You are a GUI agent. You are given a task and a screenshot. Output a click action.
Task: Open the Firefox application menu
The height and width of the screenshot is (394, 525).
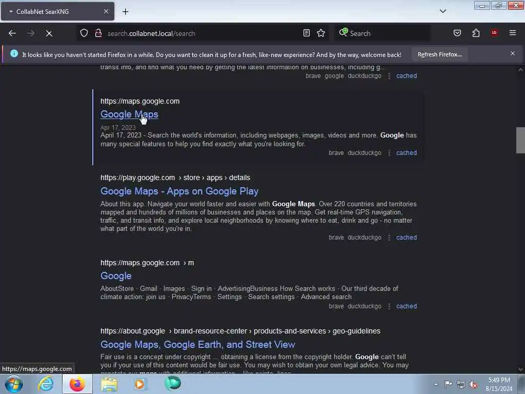[x=513, y=33]
